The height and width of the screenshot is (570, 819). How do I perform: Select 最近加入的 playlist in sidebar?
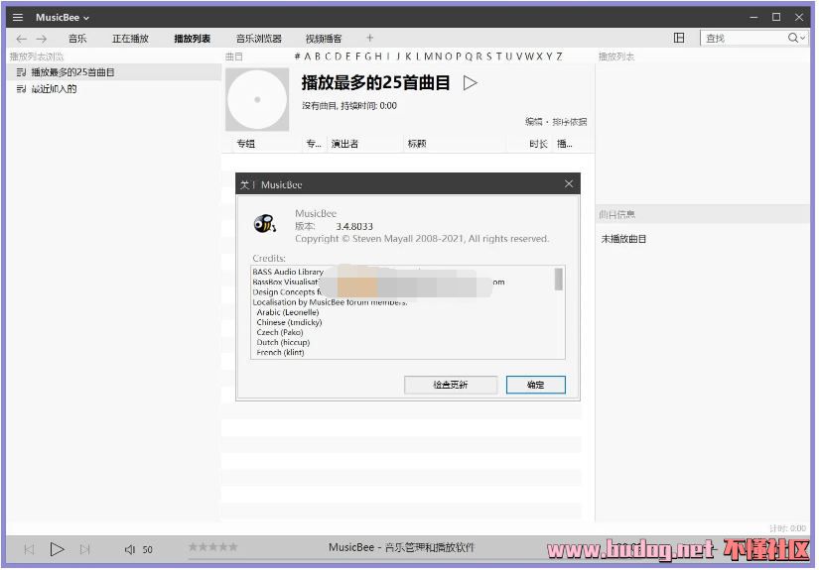pos(114,88)
